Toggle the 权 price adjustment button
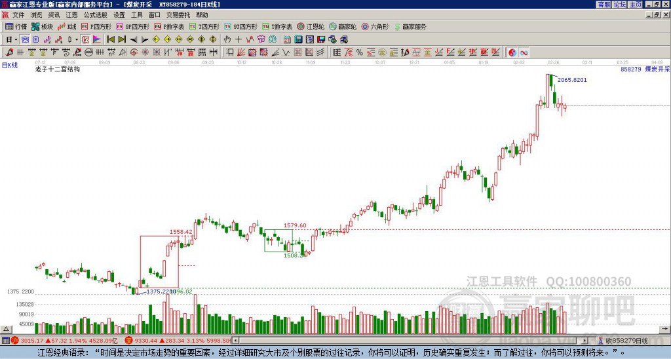This screenshot has width=671, height=359. (85, 39)
